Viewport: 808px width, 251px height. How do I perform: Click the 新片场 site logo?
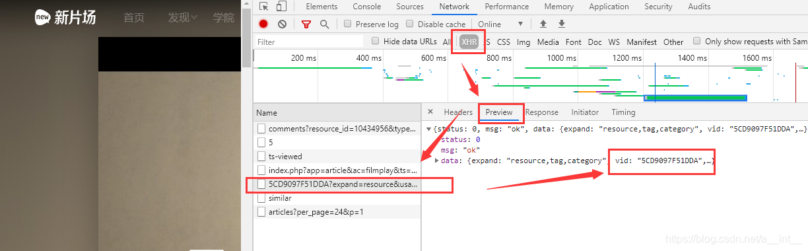click(x=65, y=17)
